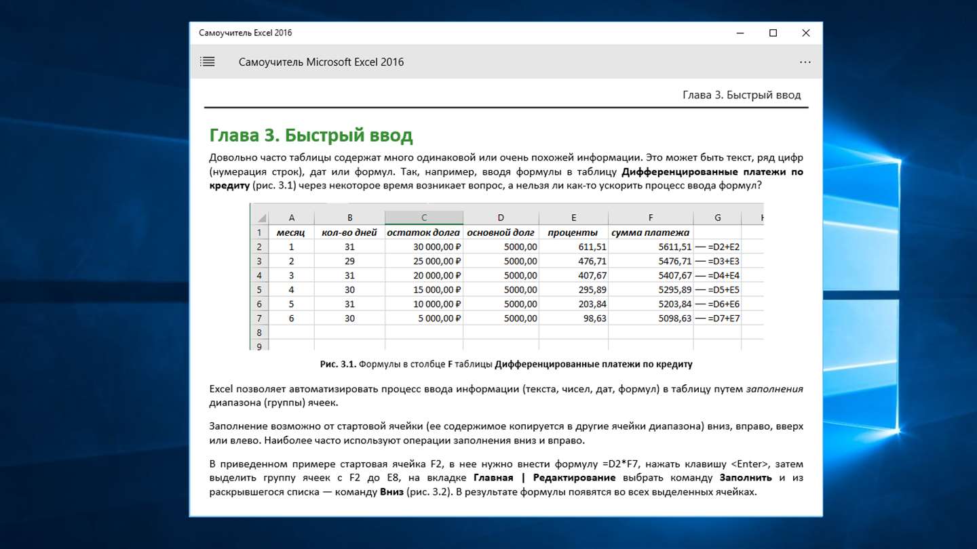The width and height of the screenshot is (977, 549).
Task: Click the cell "5 000,00 ₽"
Action: point(423,318)
